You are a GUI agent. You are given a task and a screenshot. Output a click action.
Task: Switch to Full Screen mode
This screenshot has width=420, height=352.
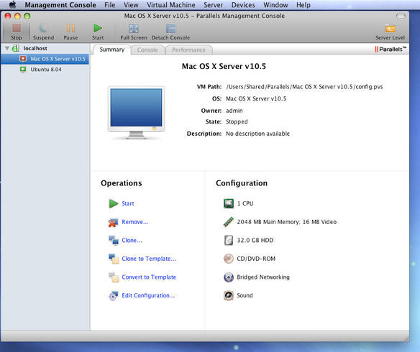tap(134, 28)
